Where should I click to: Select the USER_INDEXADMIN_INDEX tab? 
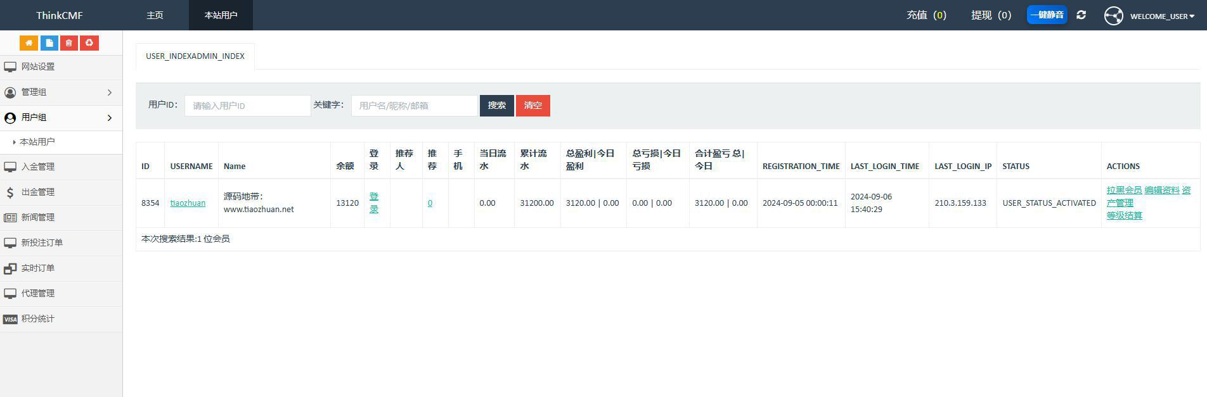(x=195, y=56)
